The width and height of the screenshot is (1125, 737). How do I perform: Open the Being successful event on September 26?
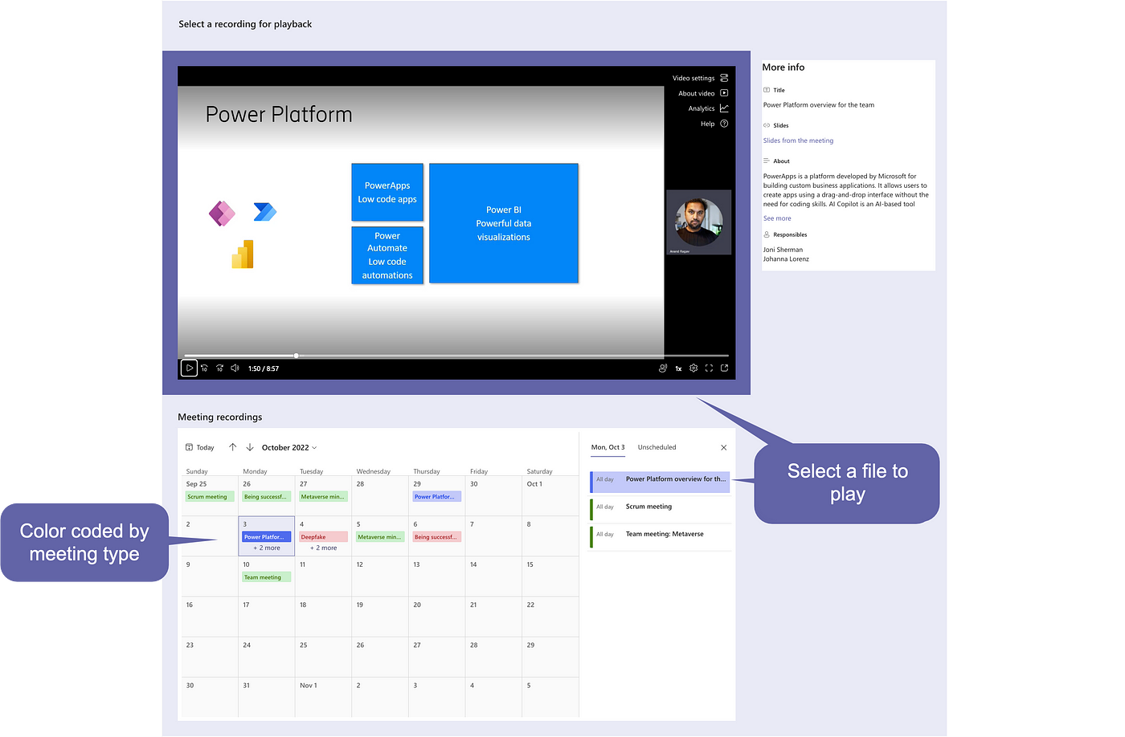pos(267,497)
